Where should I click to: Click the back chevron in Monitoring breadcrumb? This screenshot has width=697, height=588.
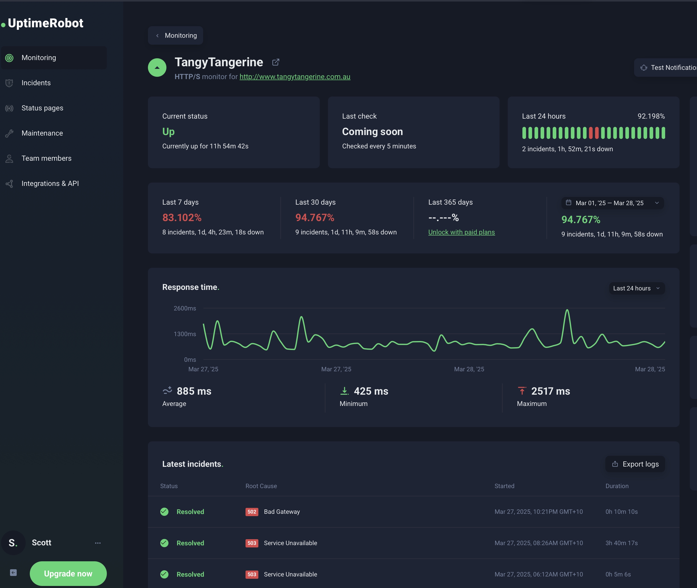pos(157,36)
